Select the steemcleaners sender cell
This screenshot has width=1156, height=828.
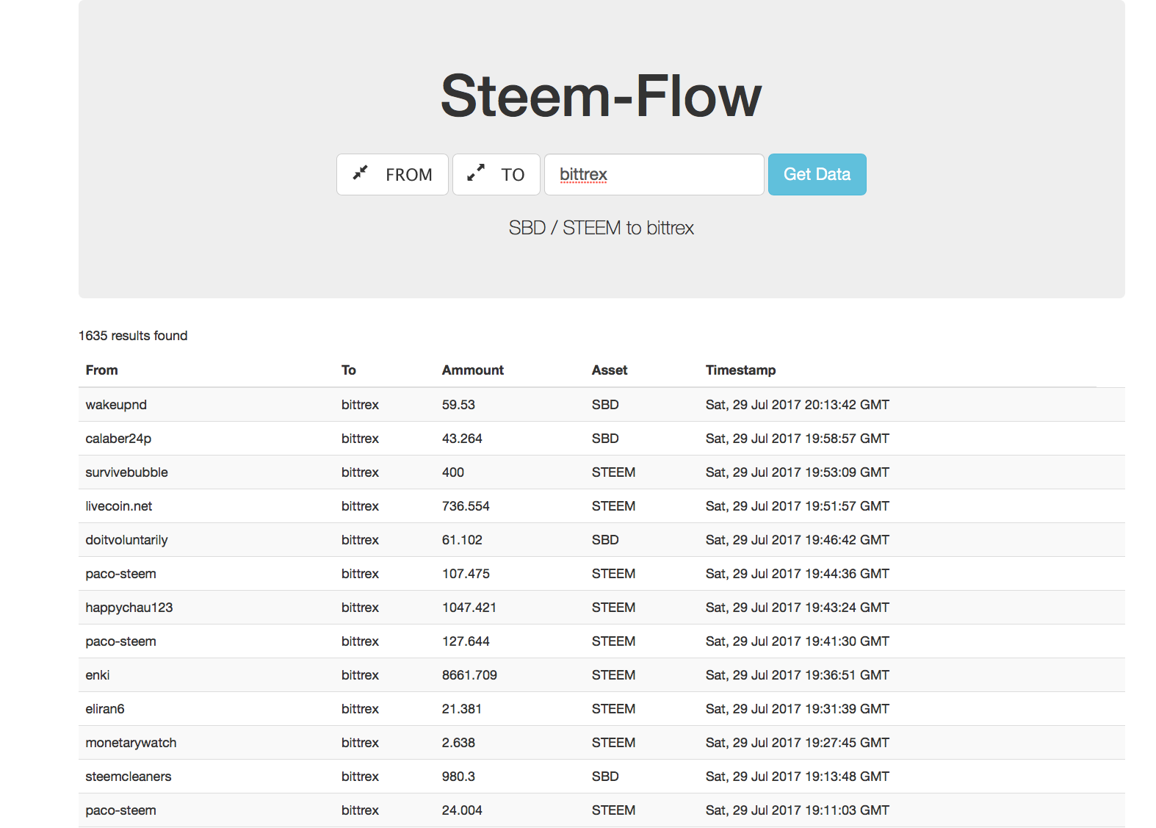point(128,777)
